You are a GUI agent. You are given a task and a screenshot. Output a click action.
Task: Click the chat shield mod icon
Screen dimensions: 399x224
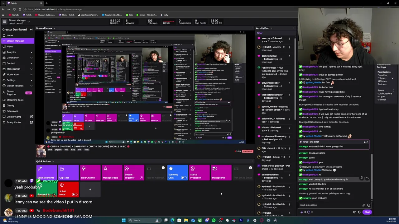coord(354,212)
